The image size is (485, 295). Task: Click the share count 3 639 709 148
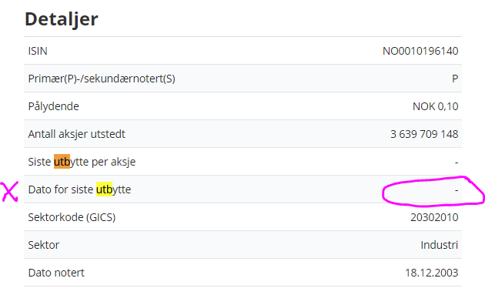tap(424, 134)
